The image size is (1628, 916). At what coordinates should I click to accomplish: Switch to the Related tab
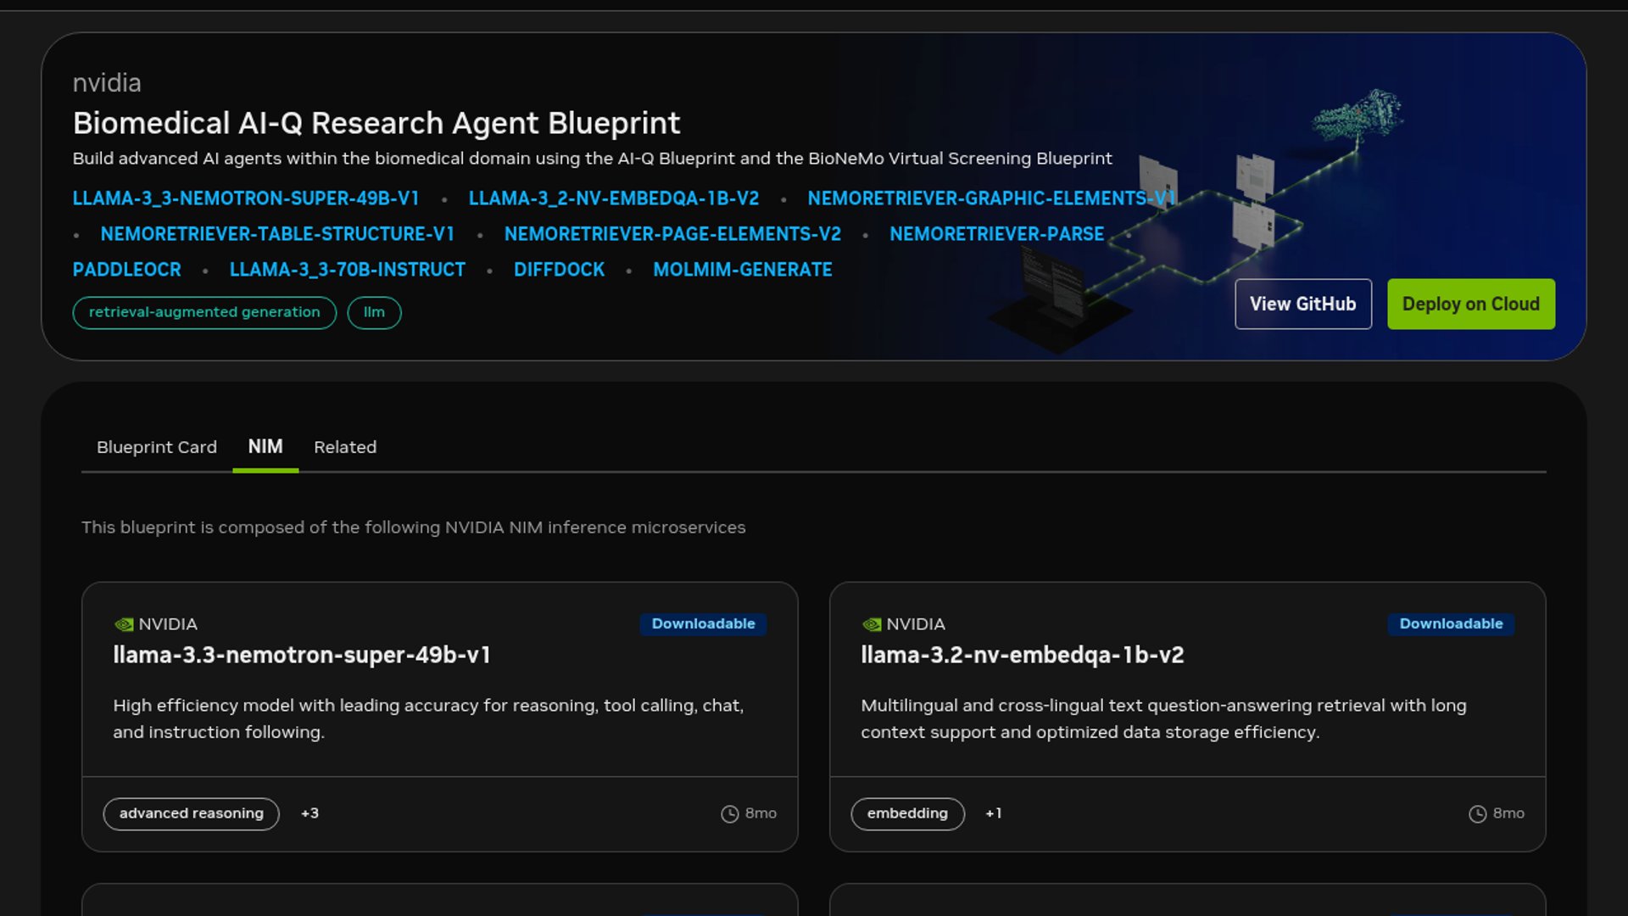345,447
